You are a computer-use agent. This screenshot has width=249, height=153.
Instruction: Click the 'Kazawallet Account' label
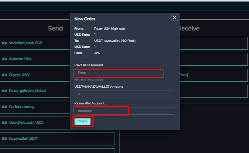click(x=89, y=103)
